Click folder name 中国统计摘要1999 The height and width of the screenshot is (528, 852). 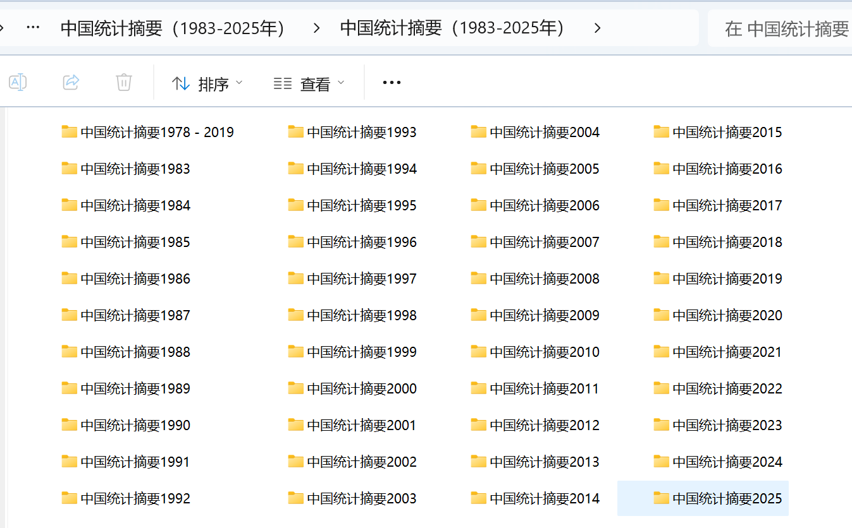(362, 352)
